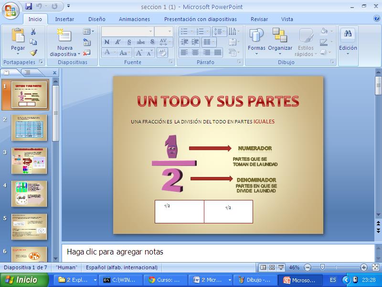The width and height of the screenshot is (382, 287).
Task: Open the Insertar ribbon tab
Action: [x=64, y=19]
